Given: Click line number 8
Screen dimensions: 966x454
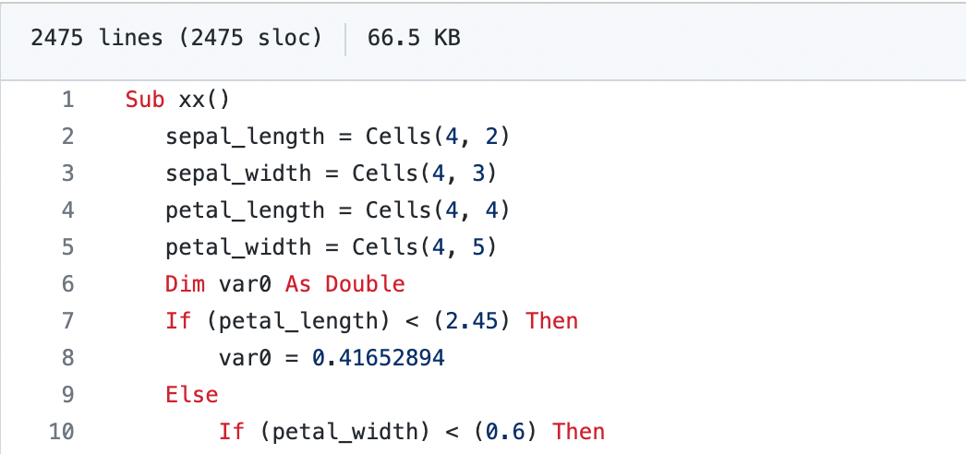Looking at the screenshot, I should pyautogui.click(x=67, y=358).
